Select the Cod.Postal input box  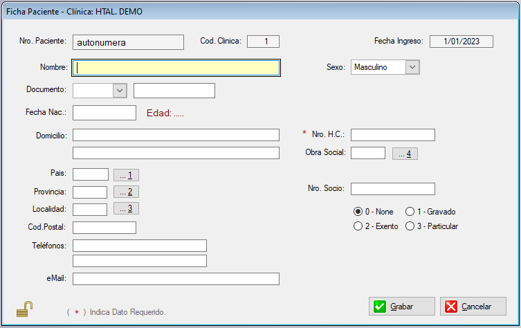[104, 228]
